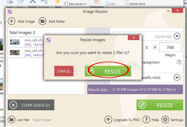Click Select none in Explorer ribbon
Viewport: 187px width, 127px height.
coord(135,4)
